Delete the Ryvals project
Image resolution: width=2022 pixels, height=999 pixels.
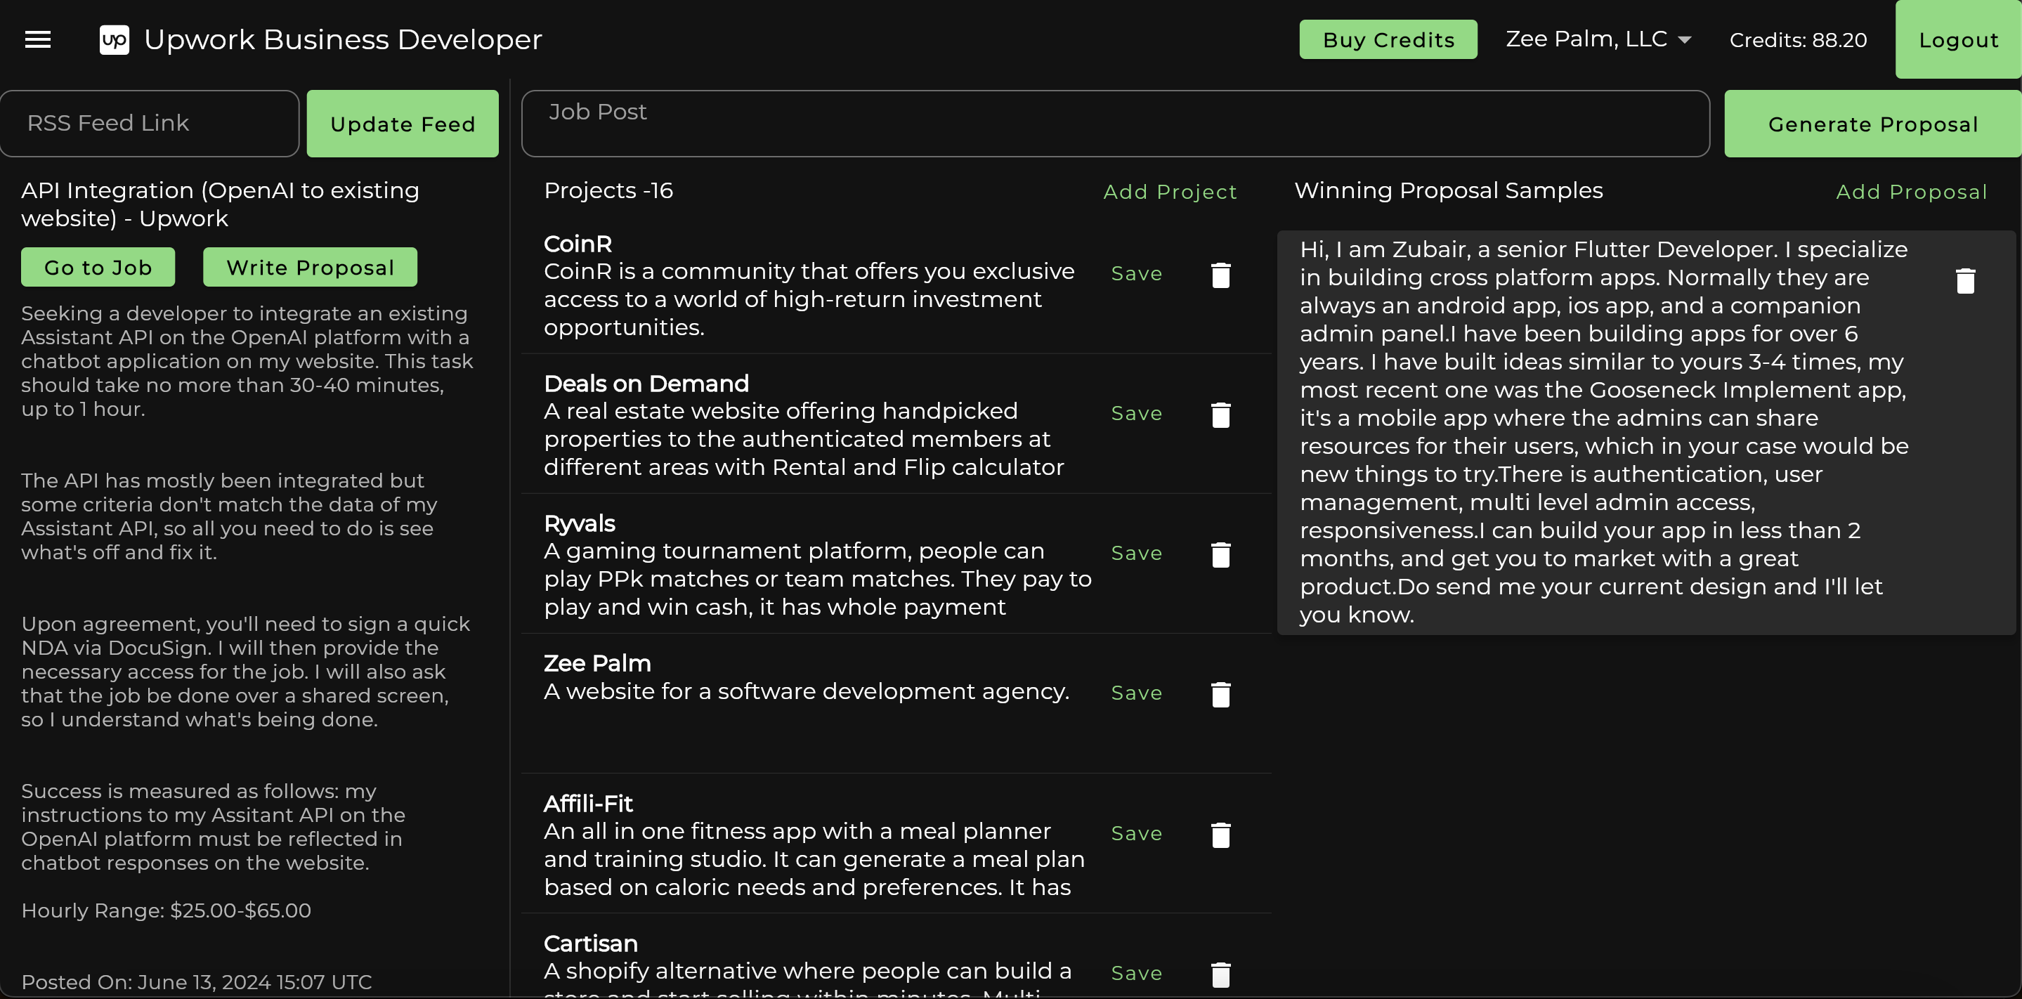[x=1220, y=554]
